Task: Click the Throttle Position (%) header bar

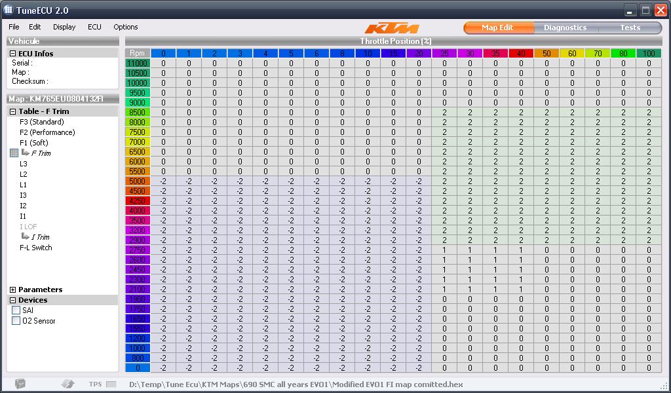Action: (x=394, y=41)
